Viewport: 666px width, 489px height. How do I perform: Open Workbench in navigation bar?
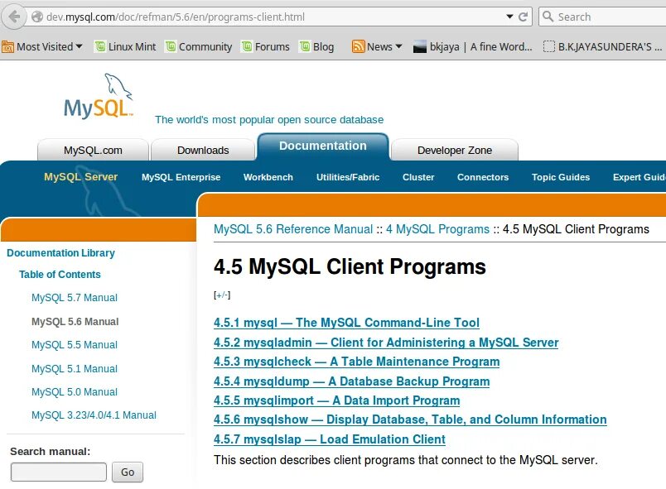[x=268, y=177]
